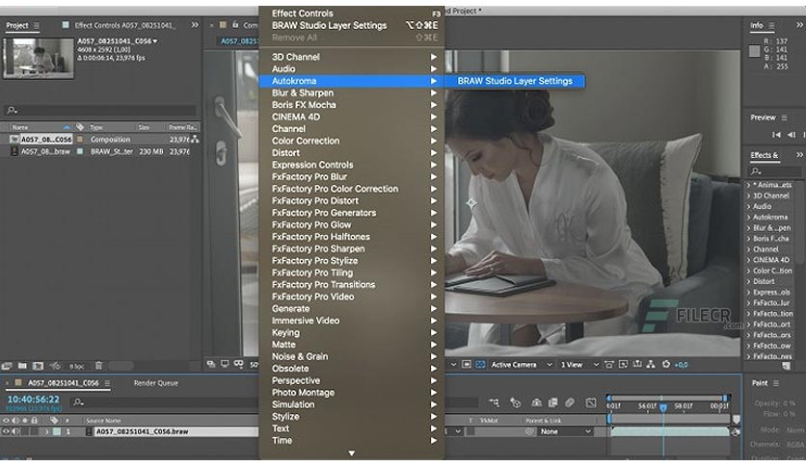Click layer 1 label color swatch
Viewport: 806px width, 466px height.
(x=57, y=431)
